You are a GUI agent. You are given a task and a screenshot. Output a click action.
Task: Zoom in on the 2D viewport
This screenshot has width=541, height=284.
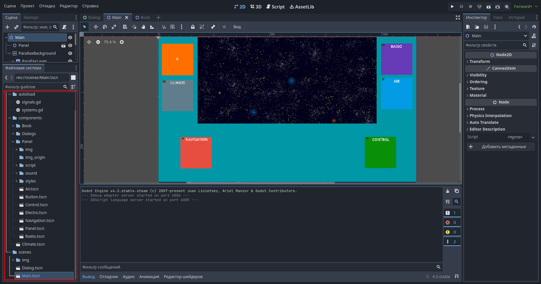[x=122, y=42]
